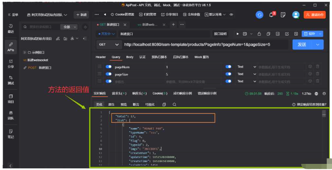Open the 测试 testing sidebar icon
Viewport: 332px width, 170px height.
point(11,80)
